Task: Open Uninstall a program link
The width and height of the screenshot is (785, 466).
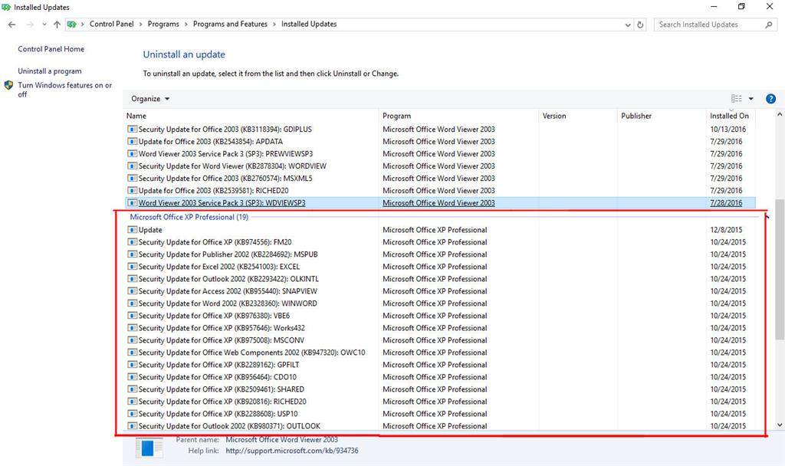Action: coord(50,71)
